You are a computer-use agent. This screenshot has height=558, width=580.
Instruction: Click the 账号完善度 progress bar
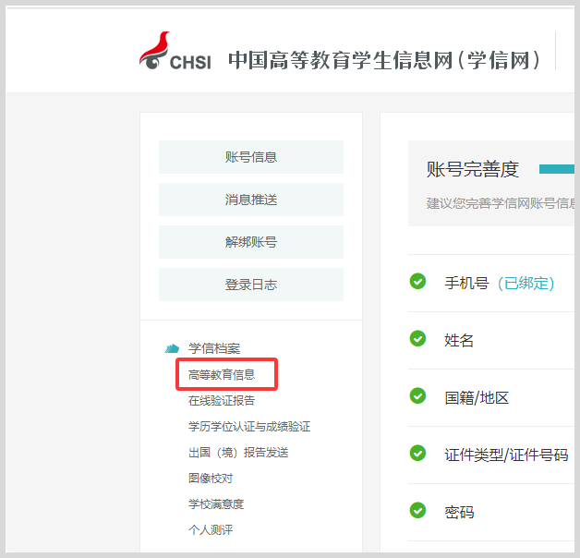557,169
